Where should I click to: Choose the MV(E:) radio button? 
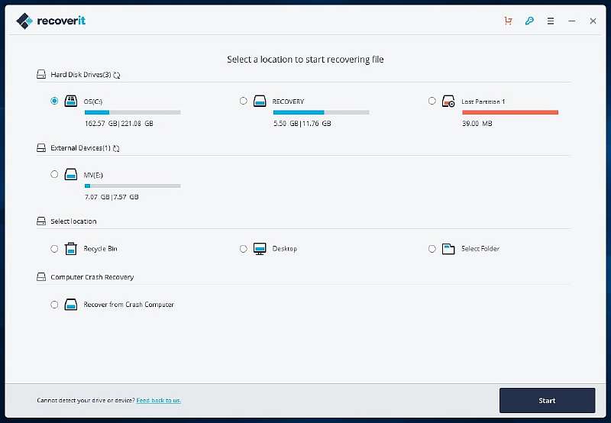(54, 174)
